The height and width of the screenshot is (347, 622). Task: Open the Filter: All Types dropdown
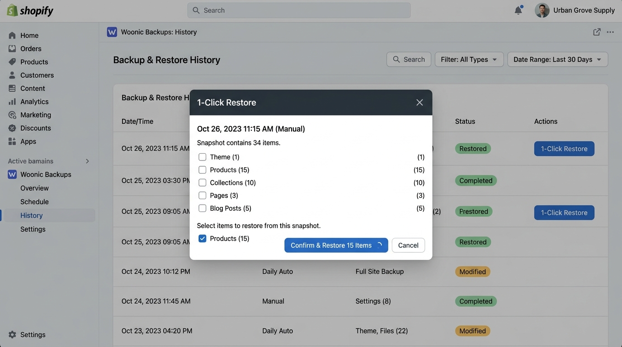469,59
